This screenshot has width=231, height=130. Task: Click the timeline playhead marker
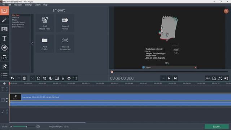point(10,83)
